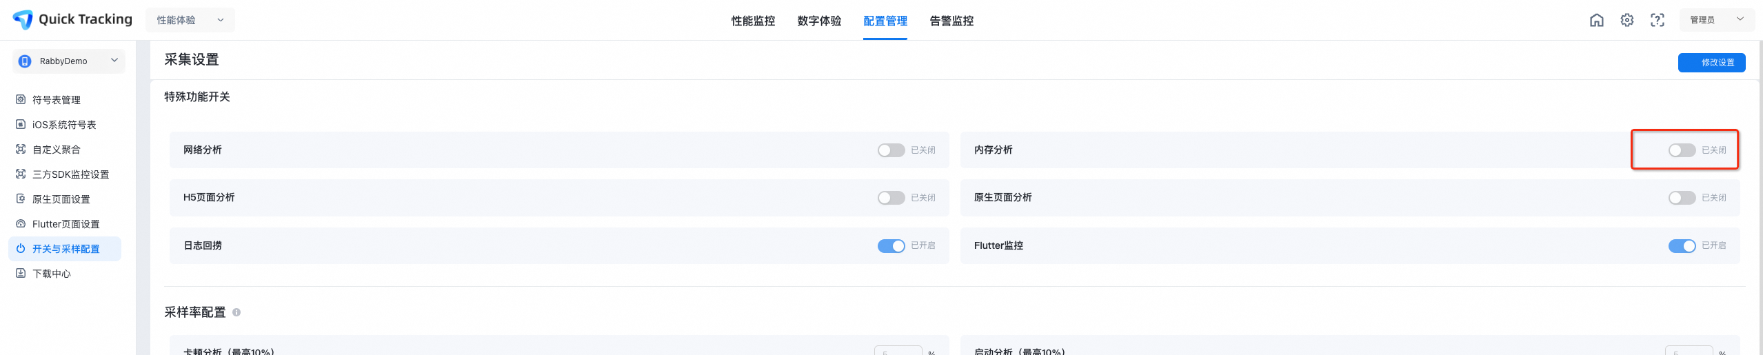1763x355 pixels.
Task: Disable the 日志回捞 switch
Action: coord(891,246)
